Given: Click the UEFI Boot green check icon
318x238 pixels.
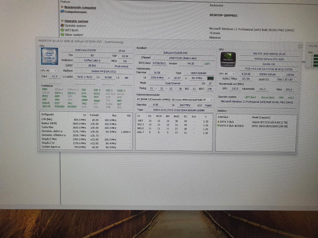Looking at the screenshot, I should pyautogui.click(x=62, y=30).
